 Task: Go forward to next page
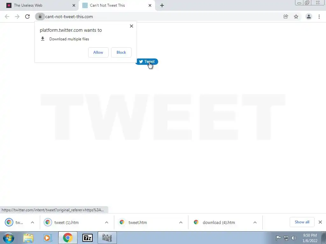(17, 17)
